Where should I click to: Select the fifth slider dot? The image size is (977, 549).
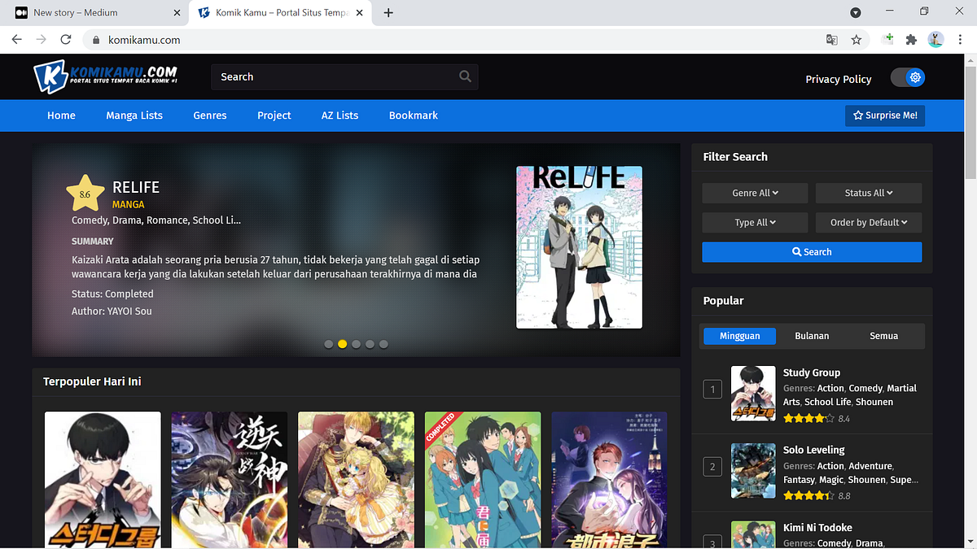[x=384, y=344]
